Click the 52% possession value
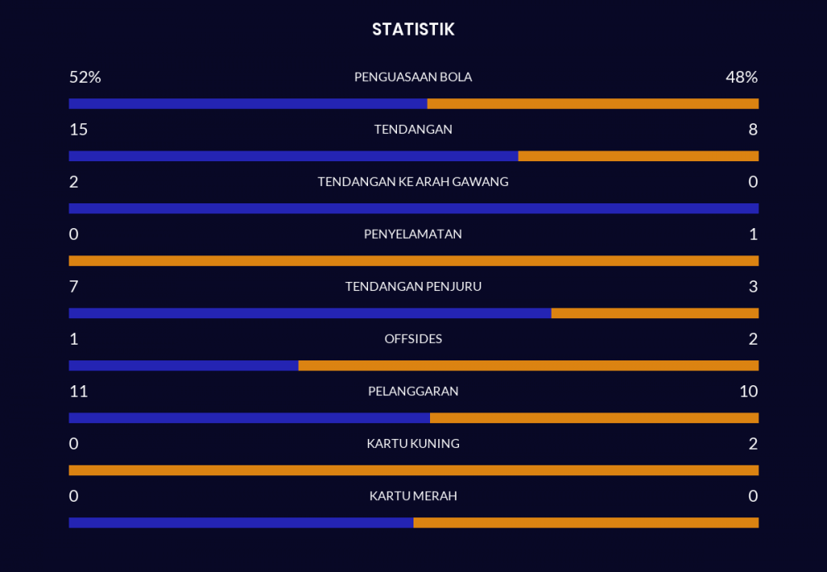The width and height of the screenshot is (827, 572). pos(85,77)
